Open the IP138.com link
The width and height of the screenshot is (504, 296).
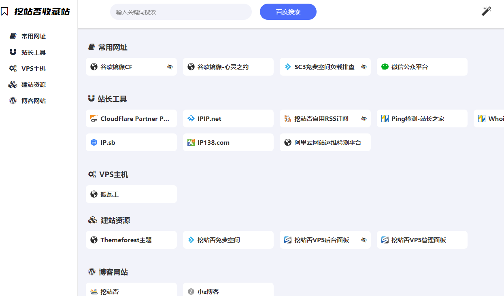228,142
